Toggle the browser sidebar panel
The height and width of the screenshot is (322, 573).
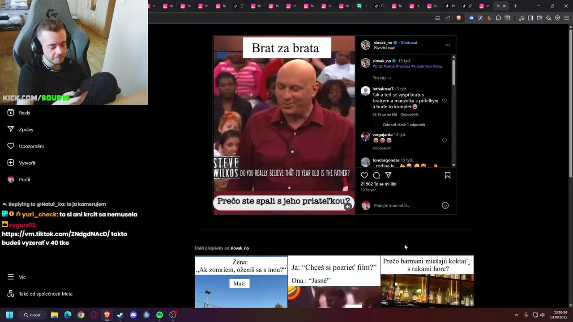pyautogui.click(x=530, y=18)
